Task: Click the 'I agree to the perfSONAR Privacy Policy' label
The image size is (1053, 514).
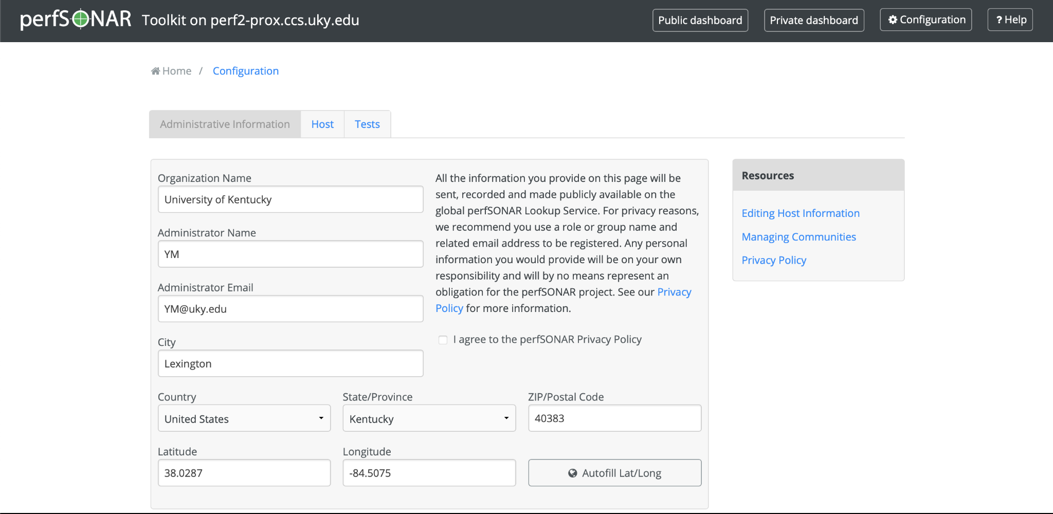Action: point(547,339)
